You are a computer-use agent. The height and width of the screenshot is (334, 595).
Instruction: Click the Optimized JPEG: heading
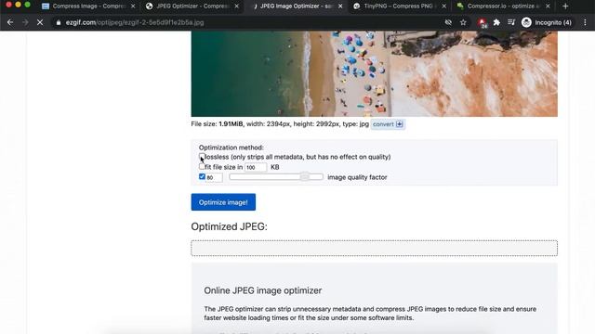pyautogui.click(x=229, y=226)
